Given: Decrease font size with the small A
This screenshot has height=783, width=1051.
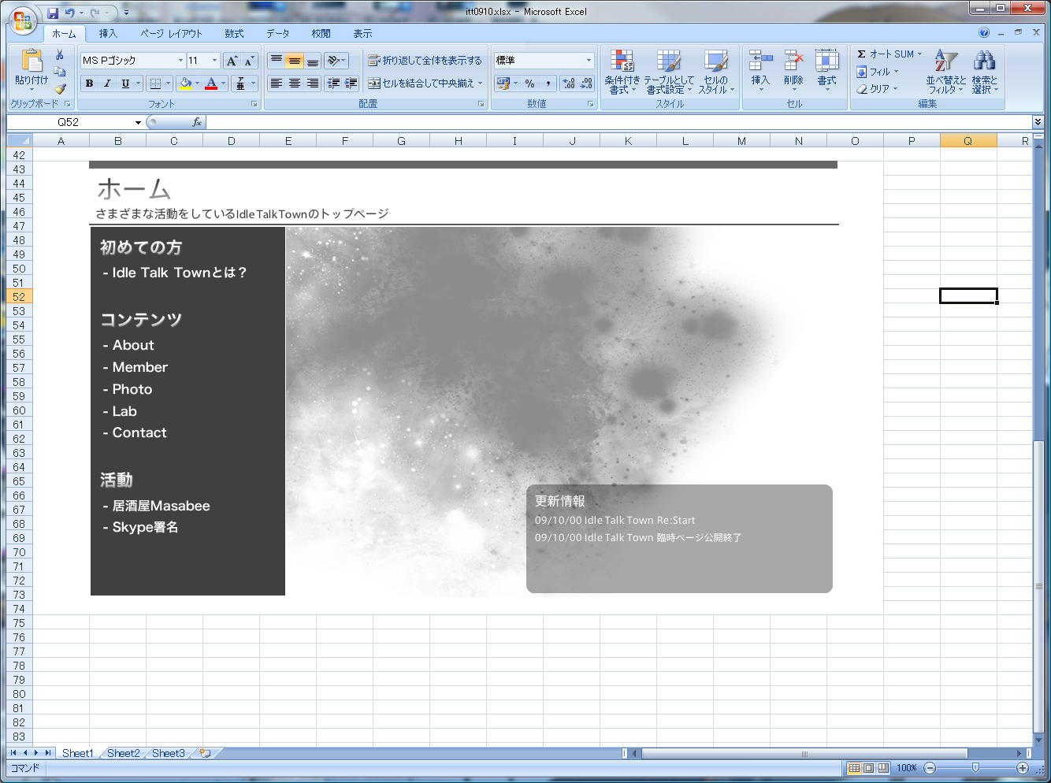Looking at the screenshot, I should click(249, 61).
